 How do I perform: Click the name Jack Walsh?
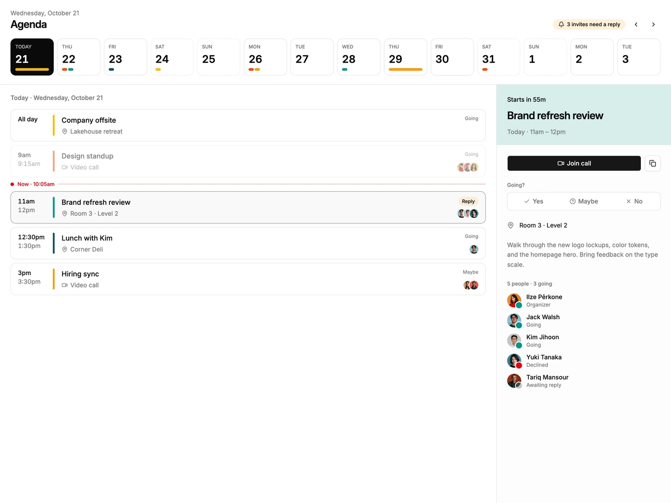tap(543, 317)
